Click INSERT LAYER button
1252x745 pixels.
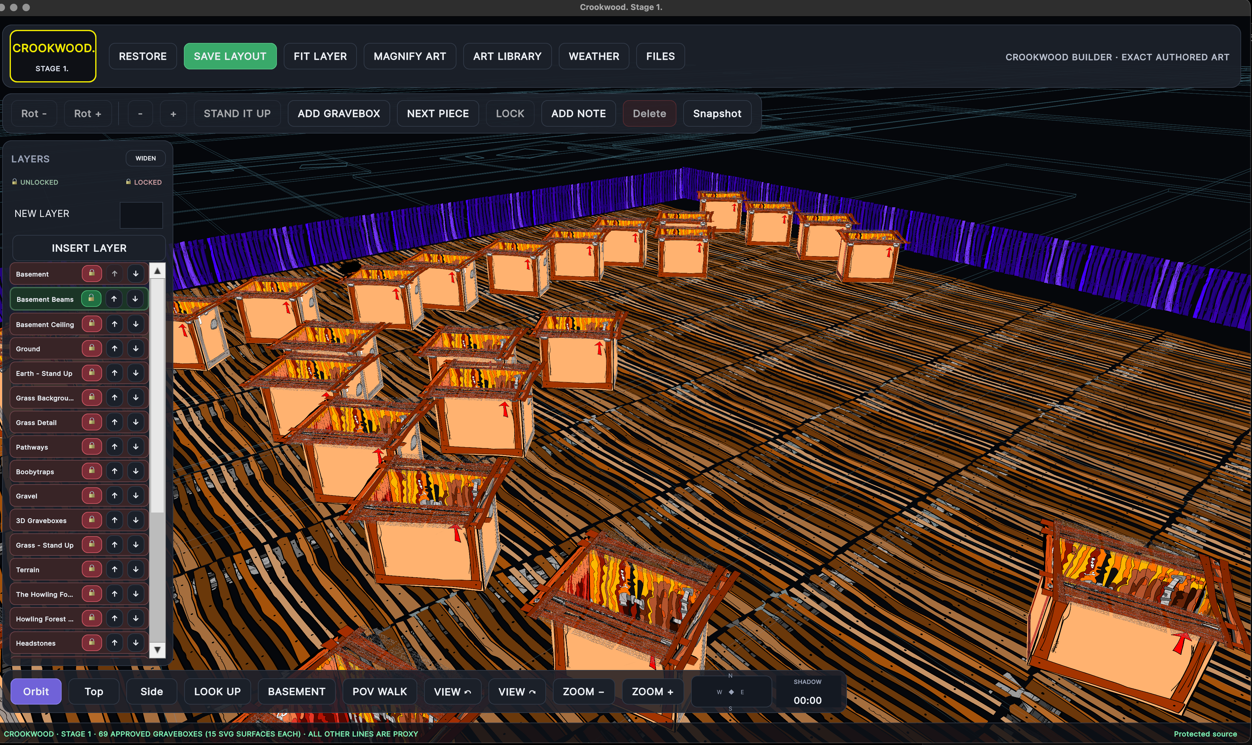click(89, 248)
